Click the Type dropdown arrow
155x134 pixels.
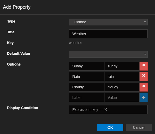pos(145,22)
